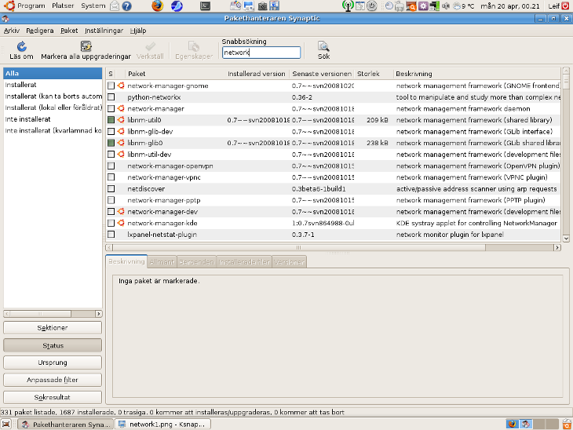This screenshot has height=430, width=573.
Task: Mark checkbox for network-manager-vpnc
Action: click(x=111, y=177)
